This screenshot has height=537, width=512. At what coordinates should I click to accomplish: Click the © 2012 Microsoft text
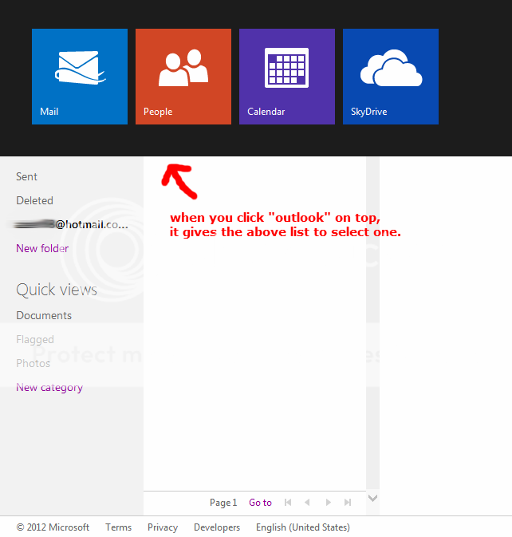[x=53, y=527]
